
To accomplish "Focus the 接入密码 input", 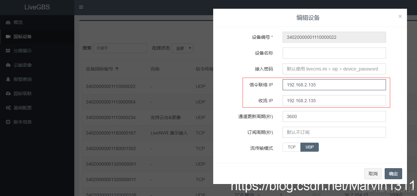I will [334, 69].
